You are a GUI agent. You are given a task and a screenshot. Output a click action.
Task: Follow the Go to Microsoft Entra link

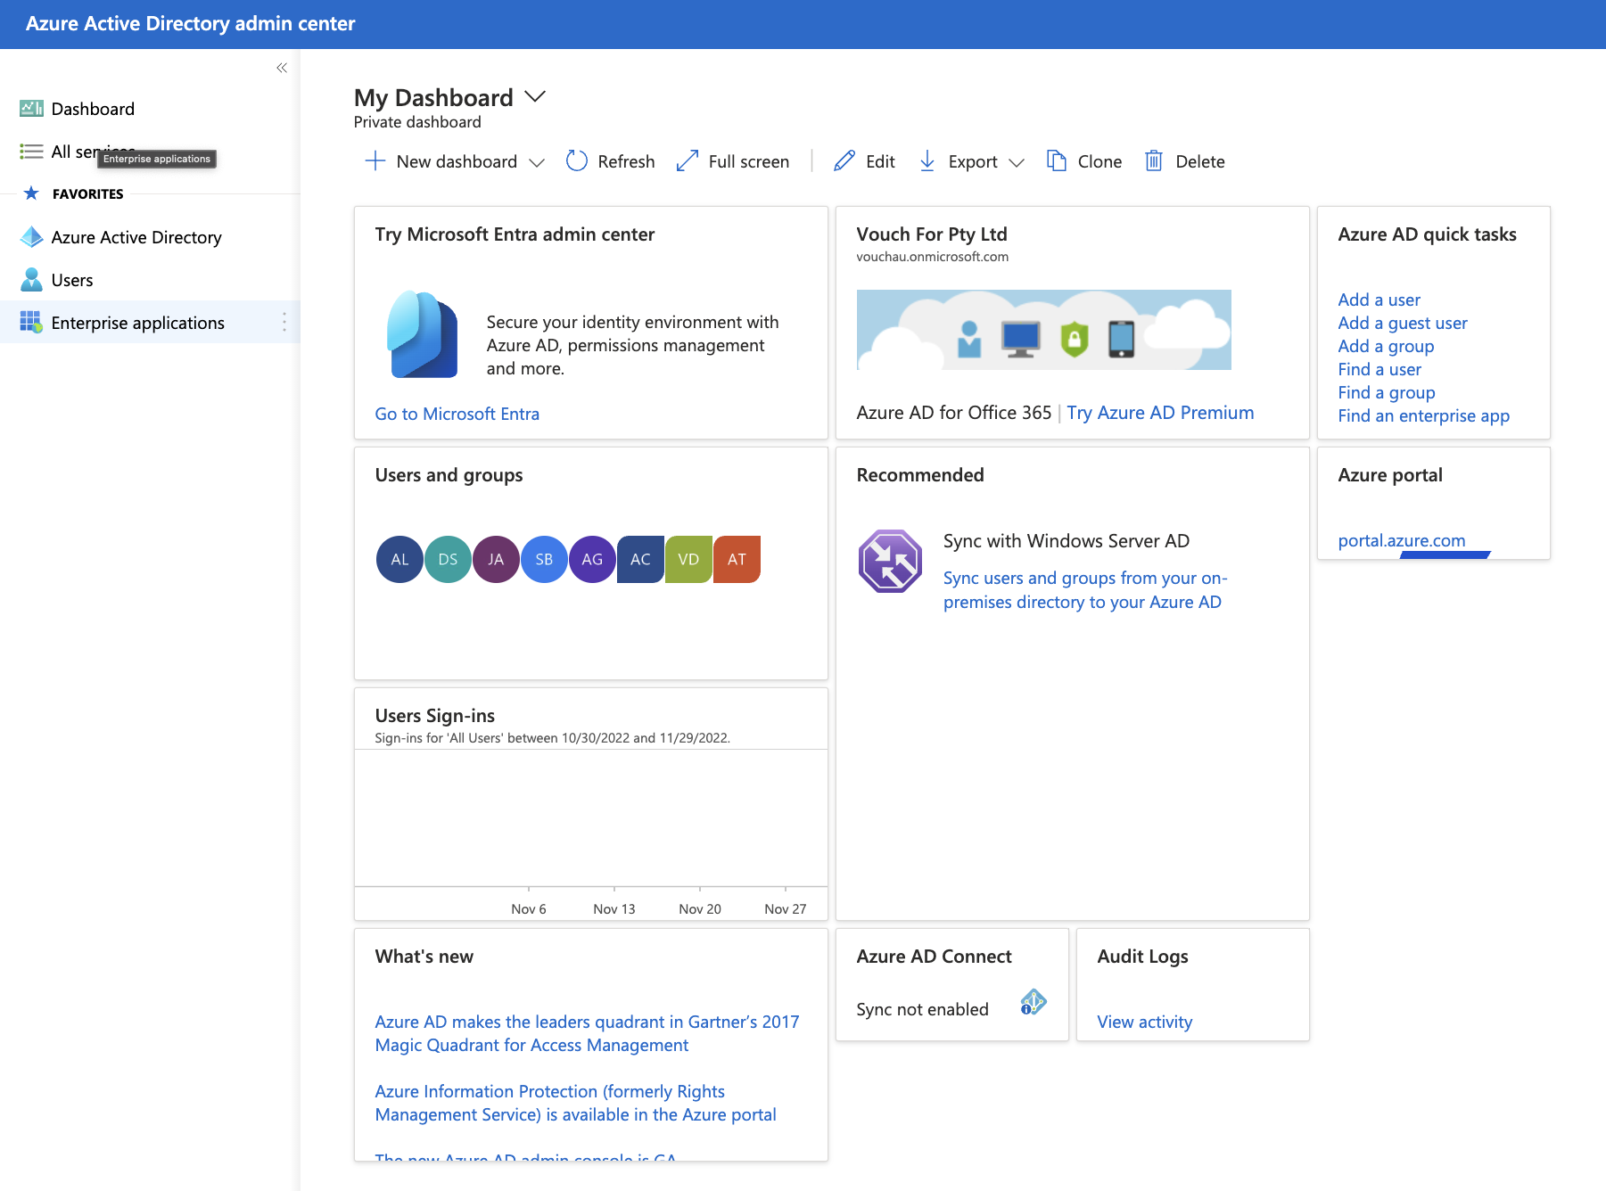(x=457, y=414)
